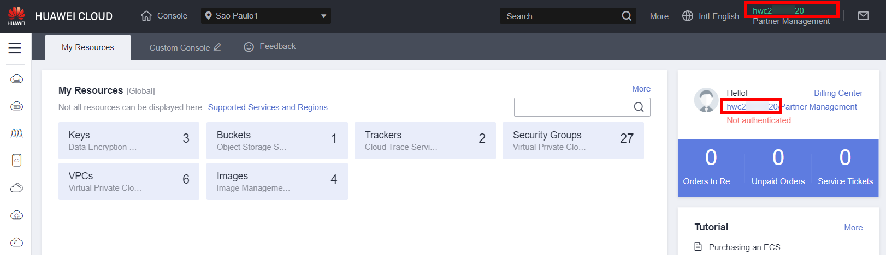The width and height of the screenshot is (886, 255).
Task: Open the mail messages icon
Action: click(863, 16)
